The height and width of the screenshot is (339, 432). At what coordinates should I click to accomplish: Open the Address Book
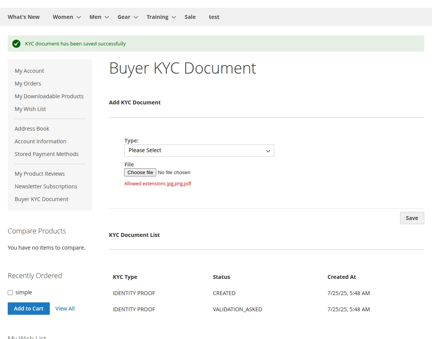point(32,129)
